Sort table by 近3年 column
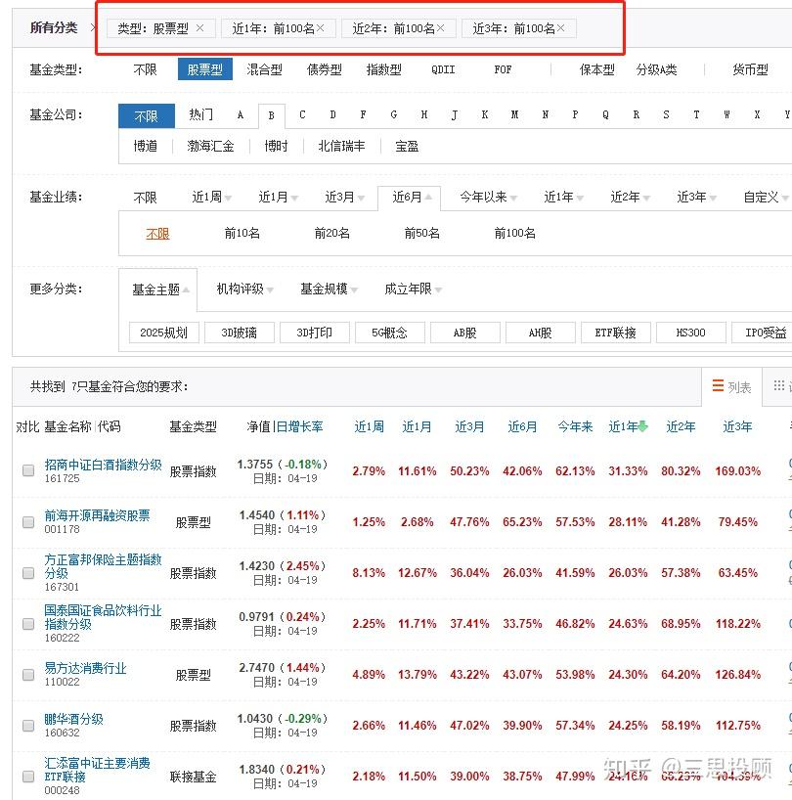Image resolution: width=792 pixels, height=800 pixels. [737, 426]
